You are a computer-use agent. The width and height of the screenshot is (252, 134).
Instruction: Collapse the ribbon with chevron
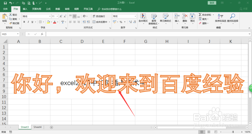[249, 28]
